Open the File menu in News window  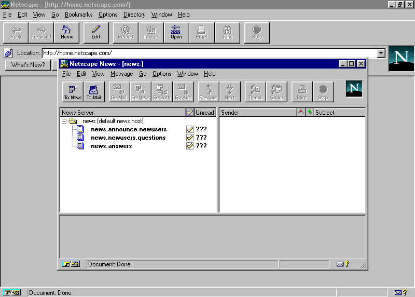click(x=66, y=74)
